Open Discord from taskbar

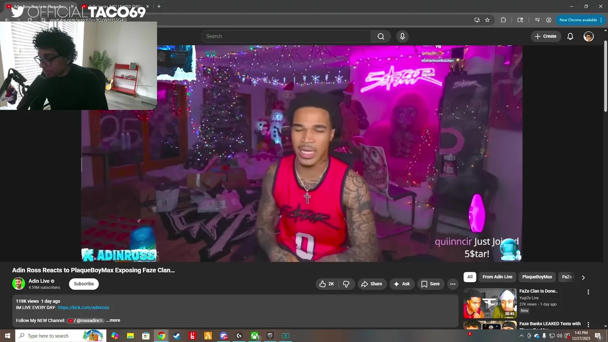click(224, 336)
